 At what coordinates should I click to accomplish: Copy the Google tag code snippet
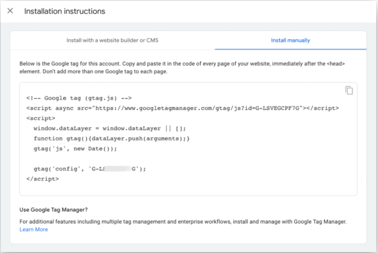point(349,90)
